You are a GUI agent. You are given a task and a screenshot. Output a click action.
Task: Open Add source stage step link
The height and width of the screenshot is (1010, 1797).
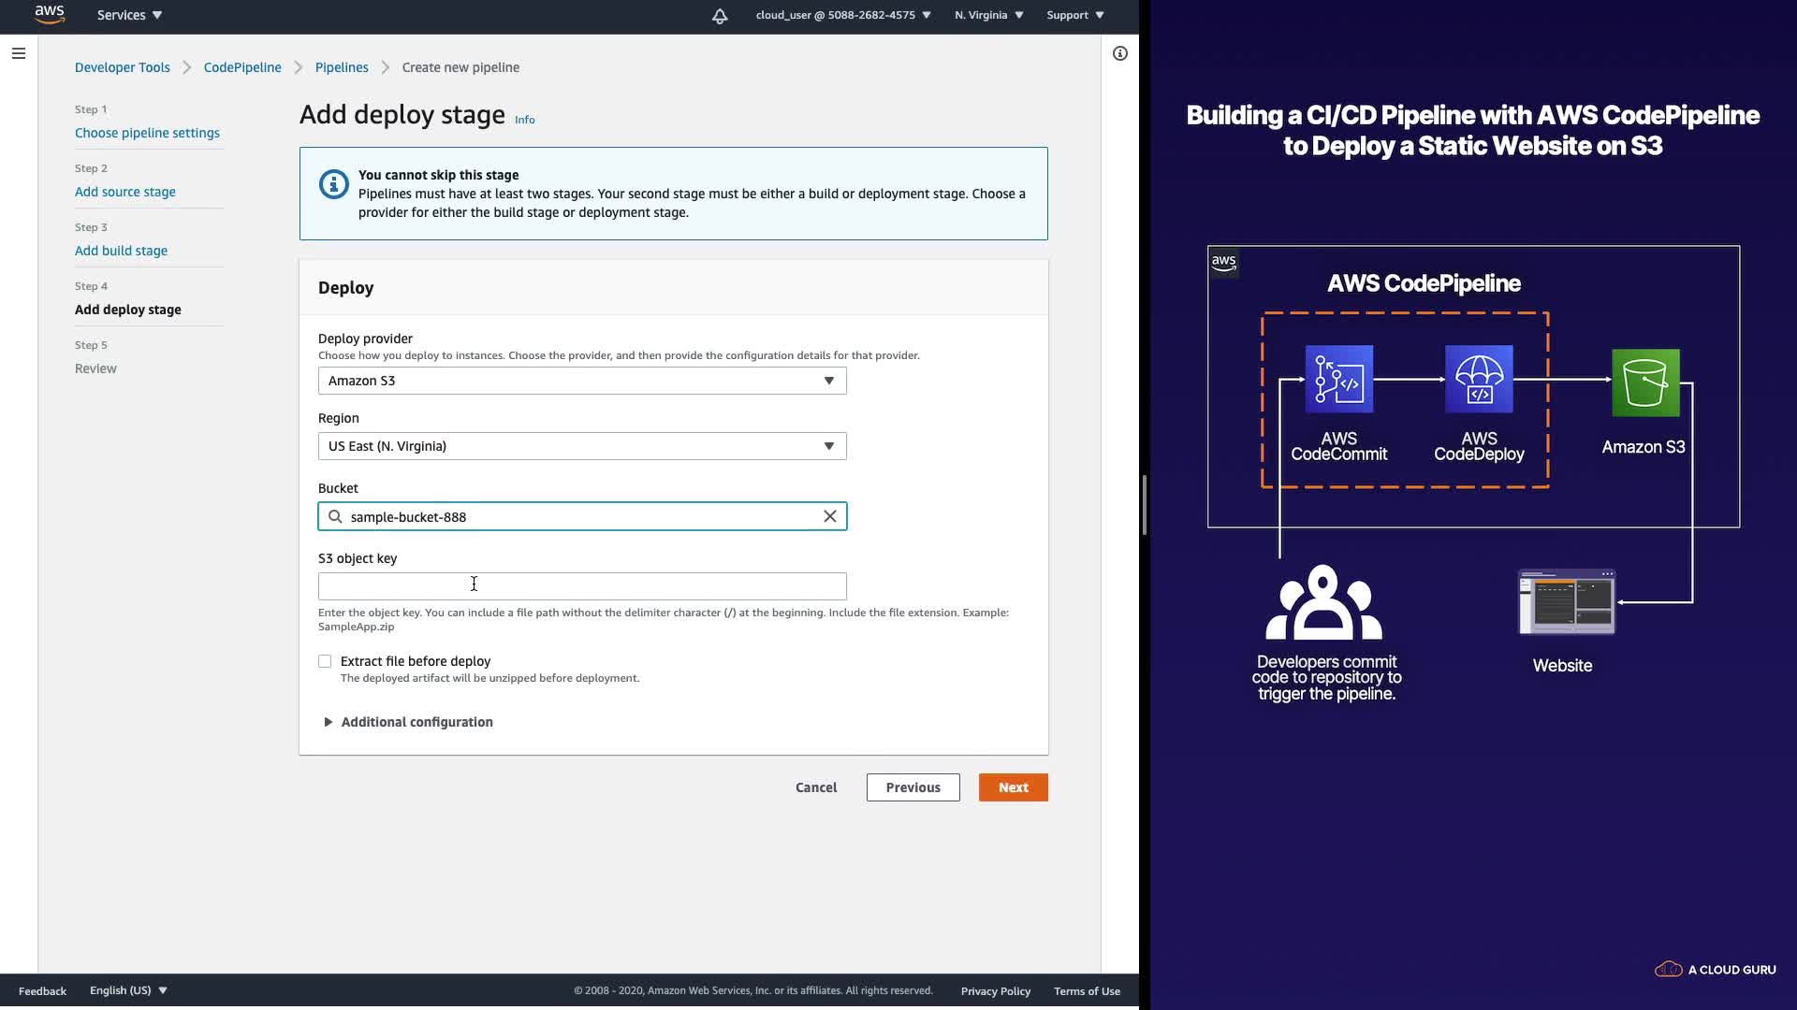click(125, 192)
